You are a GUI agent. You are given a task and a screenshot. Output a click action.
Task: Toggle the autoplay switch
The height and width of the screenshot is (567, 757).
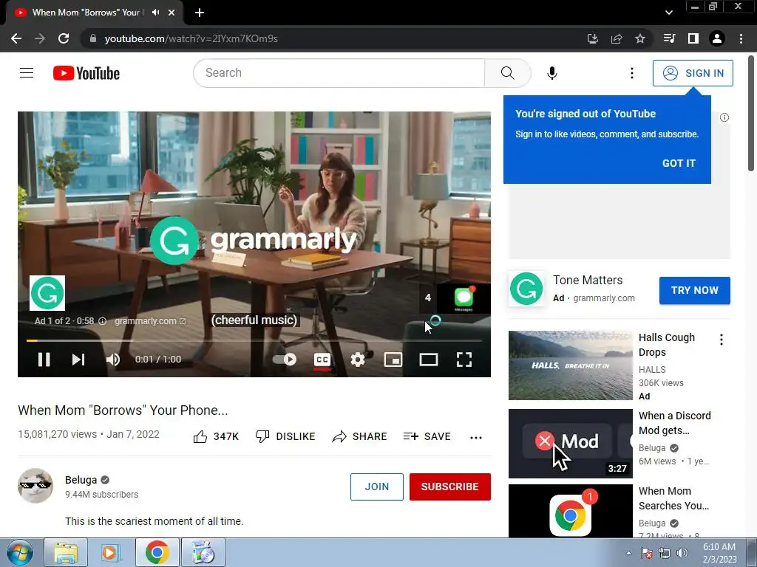point(285,360)
